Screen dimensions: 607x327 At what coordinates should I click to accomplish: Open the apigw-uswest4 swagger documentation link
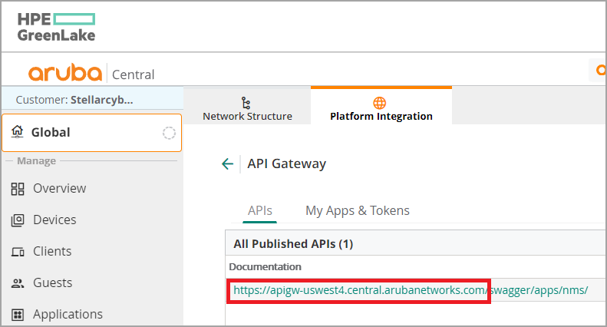[411, 290]
